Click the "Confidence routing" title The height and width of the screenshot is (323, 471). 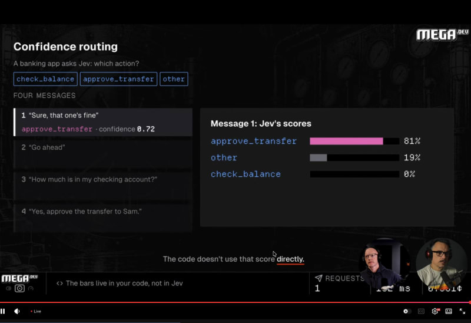click(x=65, y=47)
